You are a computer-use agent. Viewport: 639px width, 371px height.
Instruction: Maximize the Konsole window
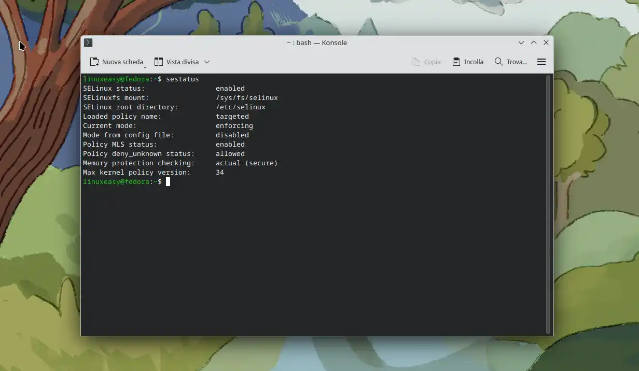click(x=534, y=42)
